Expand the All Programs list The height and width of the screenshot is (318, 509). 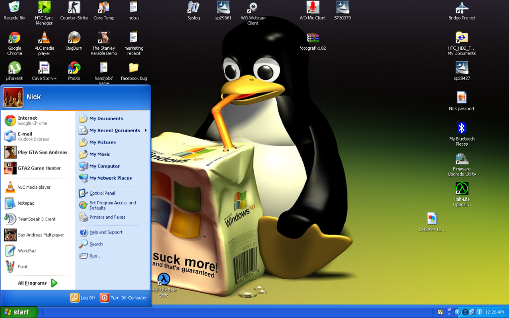38,283
